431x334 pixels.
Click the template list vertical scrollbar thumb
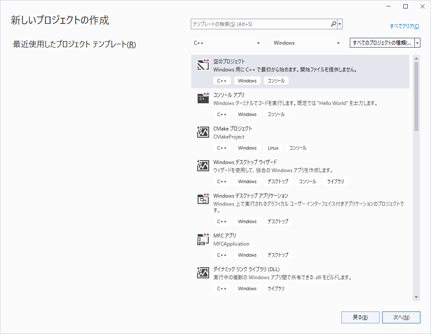tap(416, 96)
